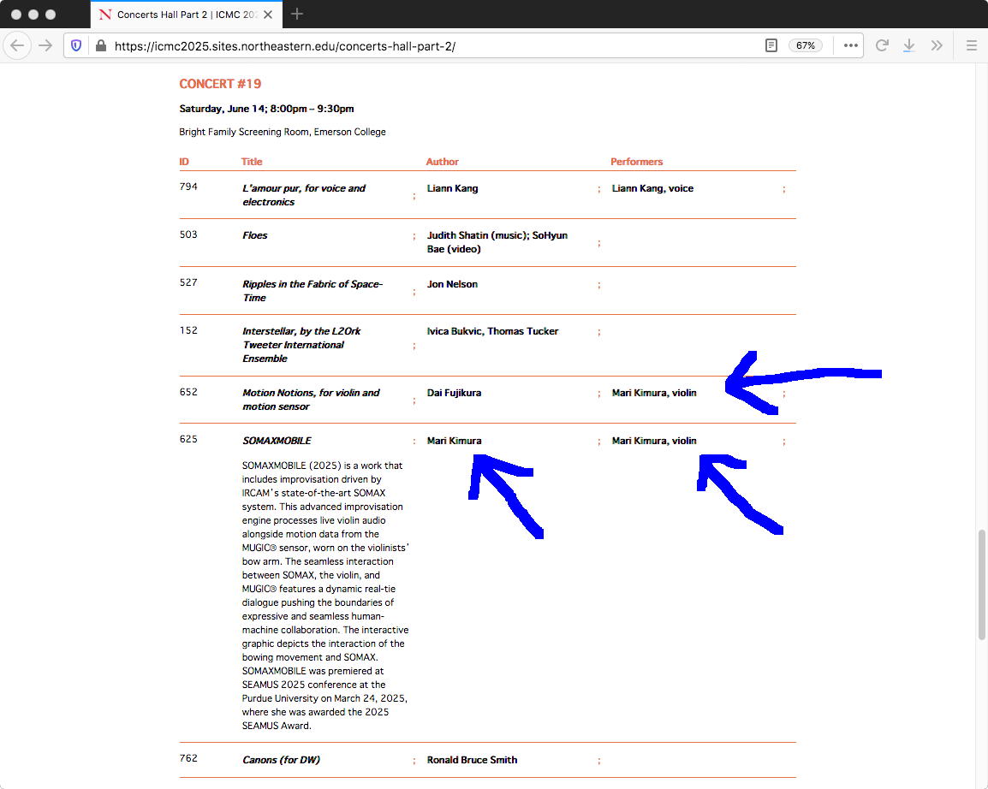
Task: Open a new browser tab
Action: click(297, 14)
